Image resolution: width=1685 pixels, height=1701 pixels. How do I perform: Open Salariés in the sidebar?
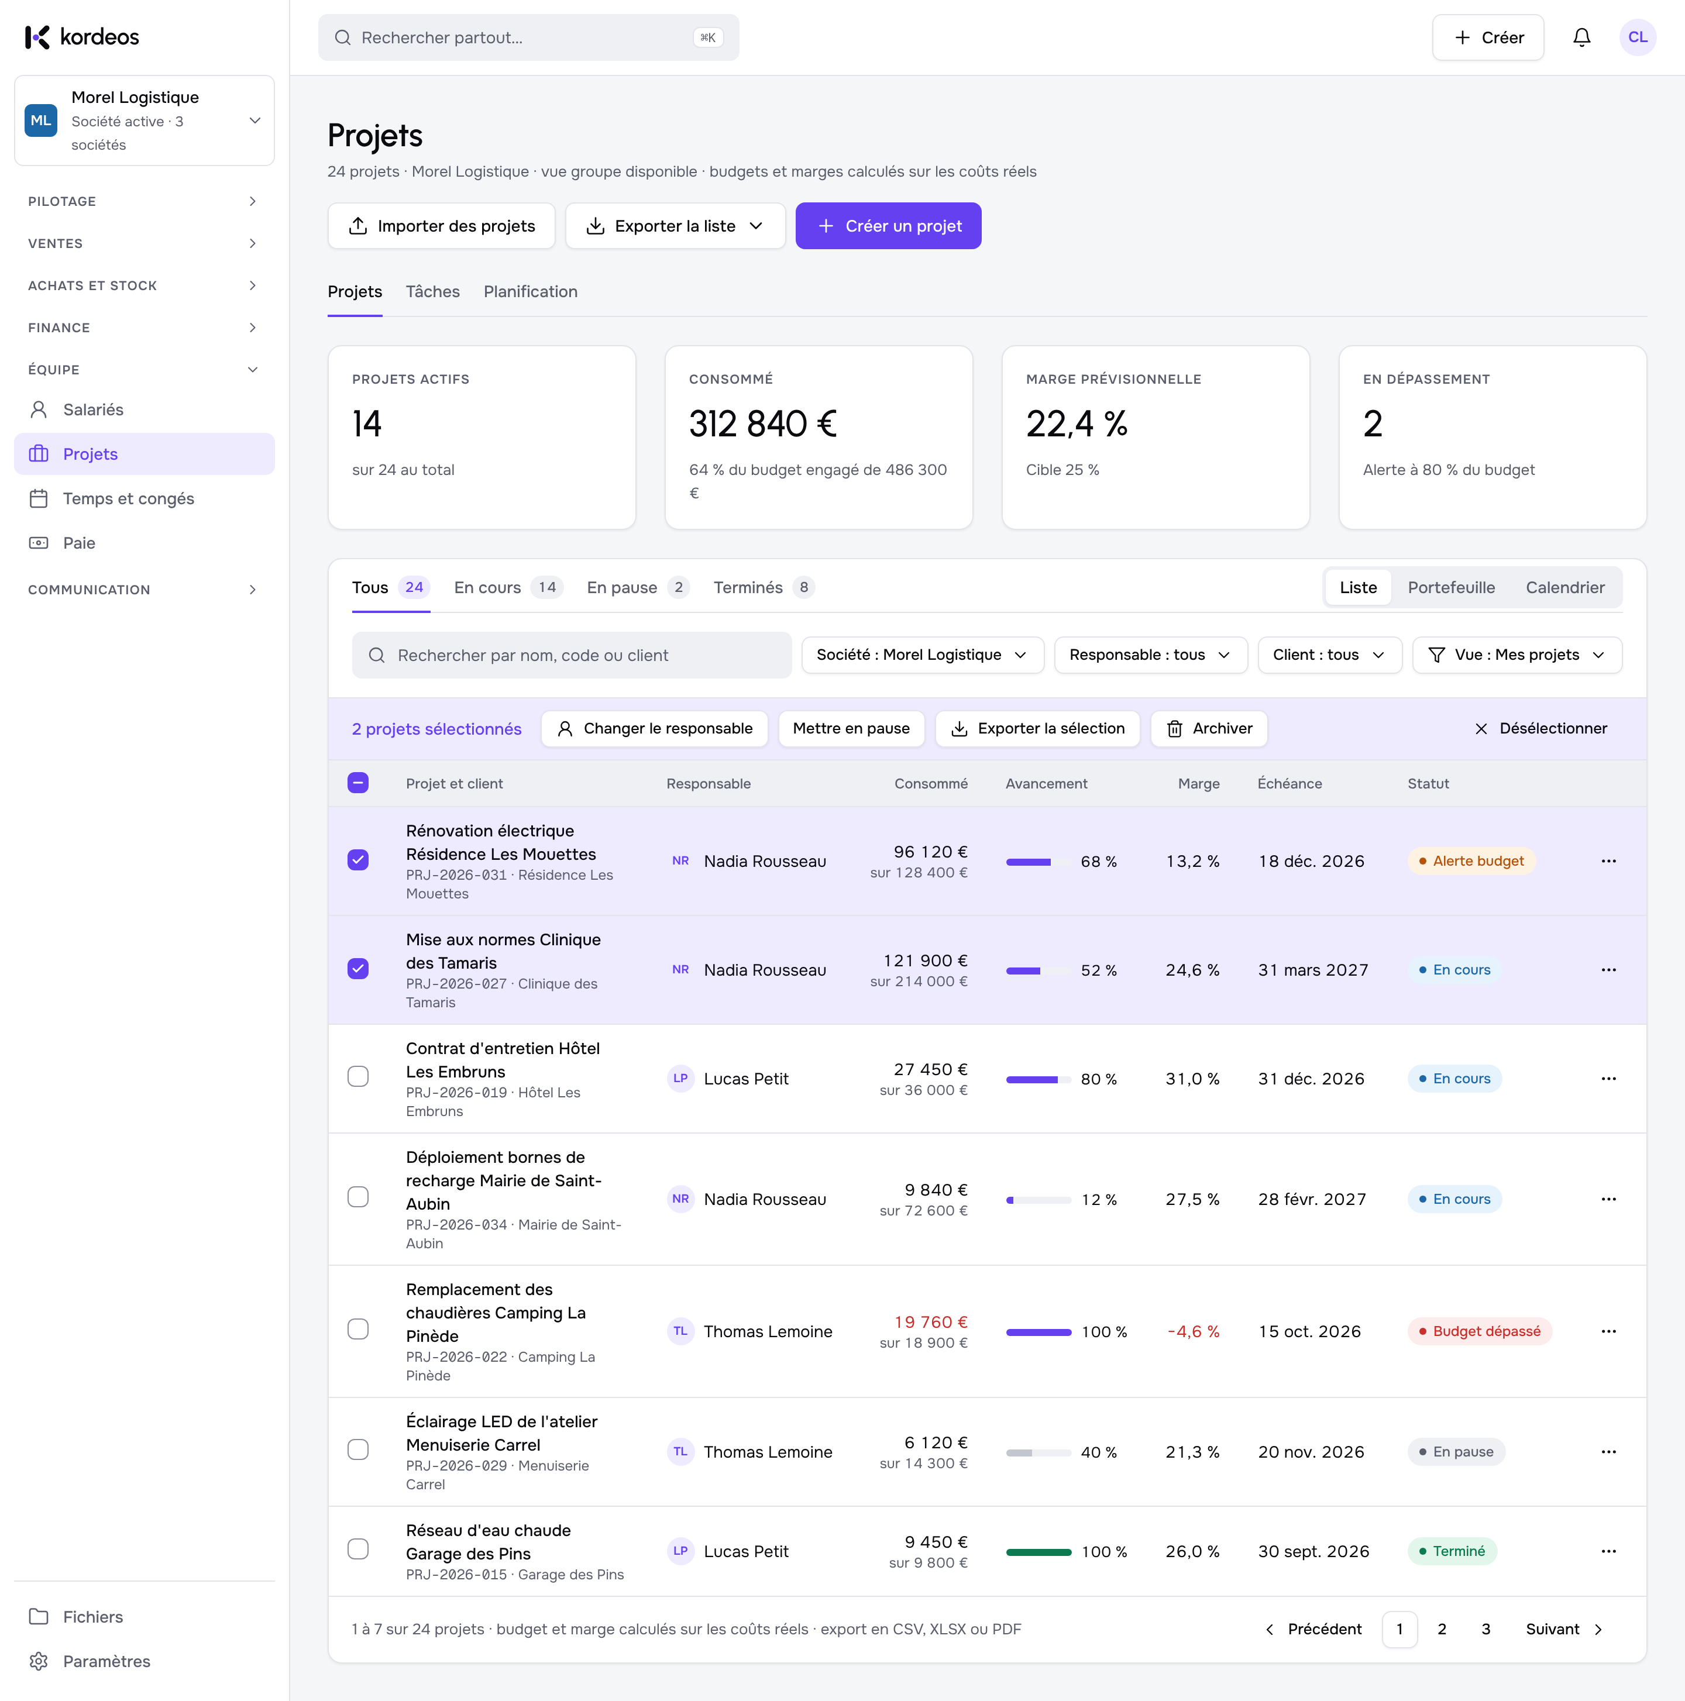pyautogui.click(x=145, y=409)
